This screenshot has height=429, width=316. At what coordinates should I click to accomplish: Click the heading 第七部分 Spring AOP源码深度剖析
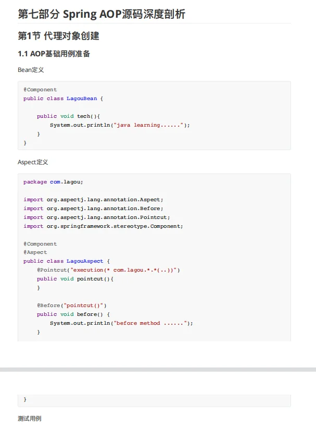(102, 14)
